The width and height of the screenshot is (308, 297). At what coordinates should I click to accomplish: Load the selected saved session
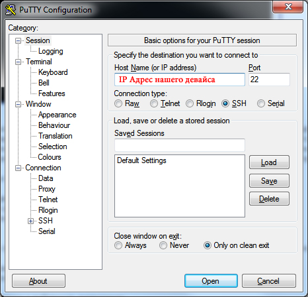[269, 162]
